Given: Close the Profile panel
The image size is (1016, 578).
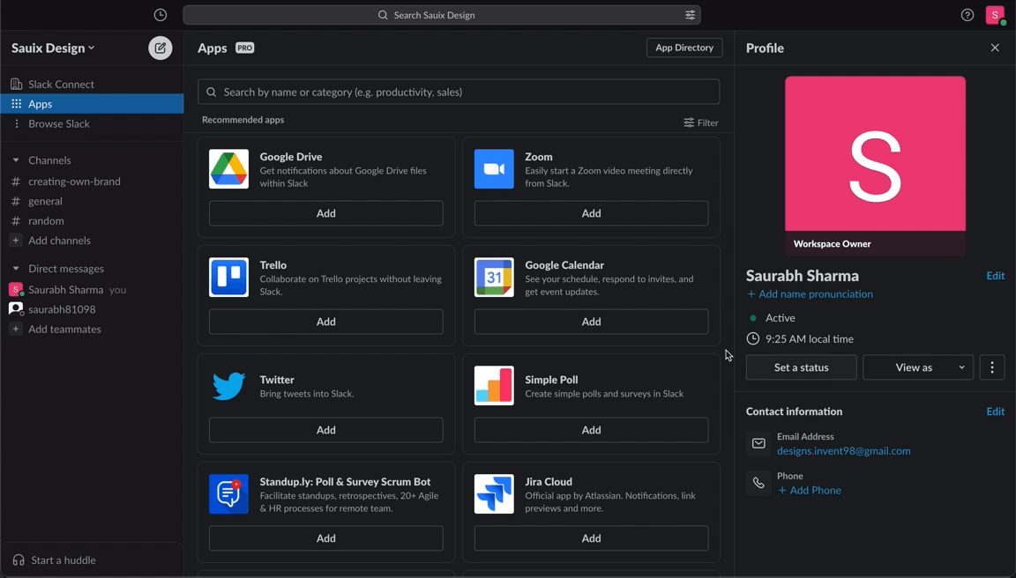Looking at the screenshot, I should (995, 48).
